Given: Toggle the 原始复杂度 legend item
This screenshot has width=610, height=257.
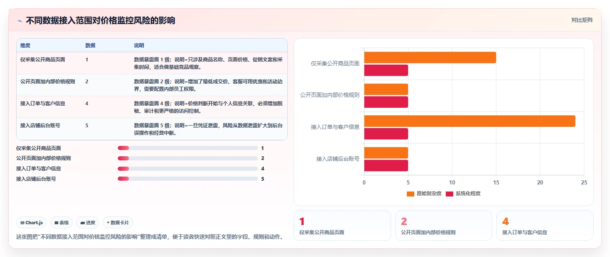Looking at the screenshot, I should click(x=424, y=194).
